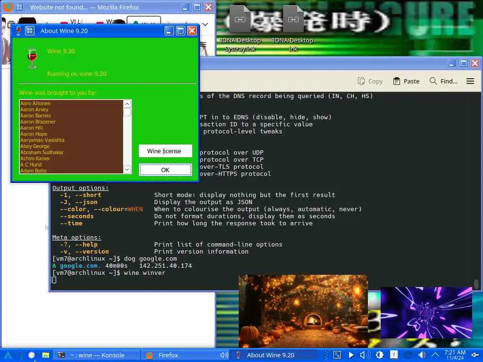Click the Firefox logo in the Firefox titlebar
Screen dimensions: 483x362
(8, 7)
